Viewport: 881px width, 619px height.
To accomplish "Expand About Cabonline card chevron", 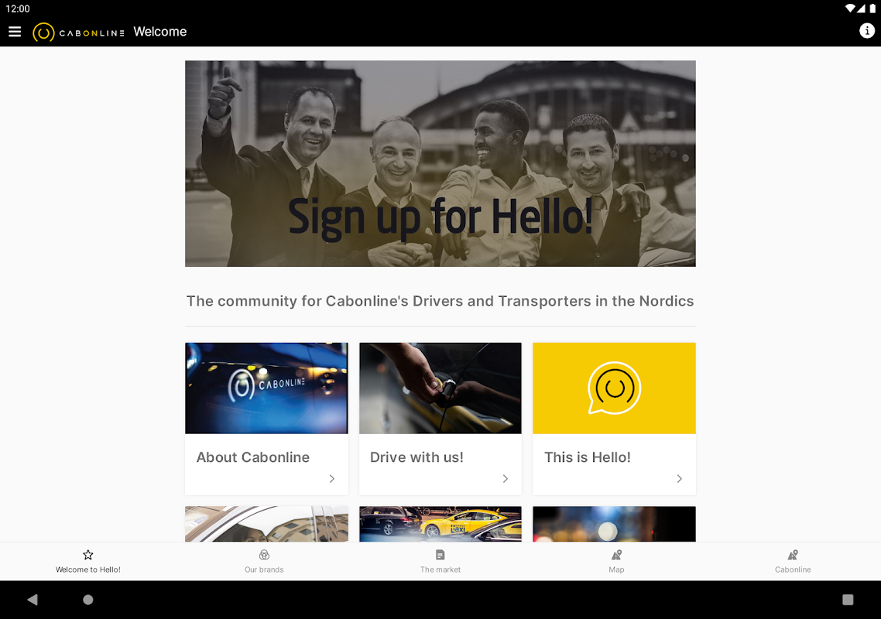I will [x=331, y=479].
